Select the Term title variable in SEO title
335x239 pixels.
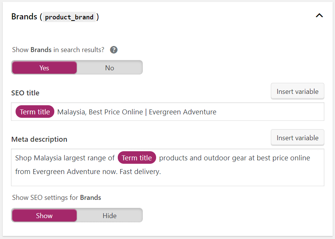35,112
